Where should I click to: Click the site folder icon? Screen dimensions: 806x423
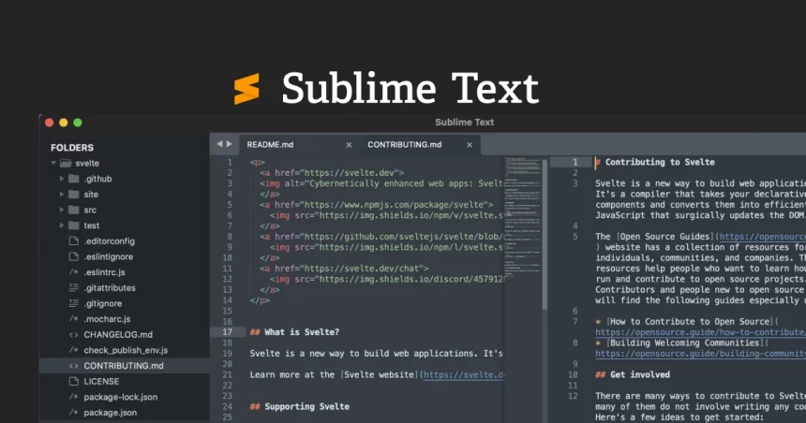coord(74,194)
